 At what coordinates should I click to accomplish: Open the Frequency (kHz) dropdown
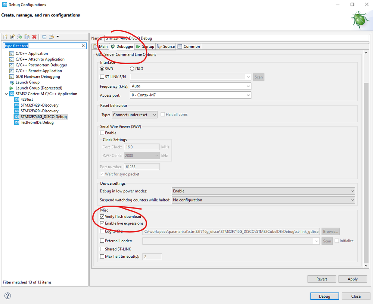click(x=190, y=86)
